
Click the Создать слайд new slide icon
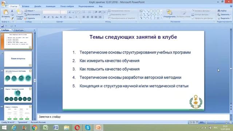point(19,12)
